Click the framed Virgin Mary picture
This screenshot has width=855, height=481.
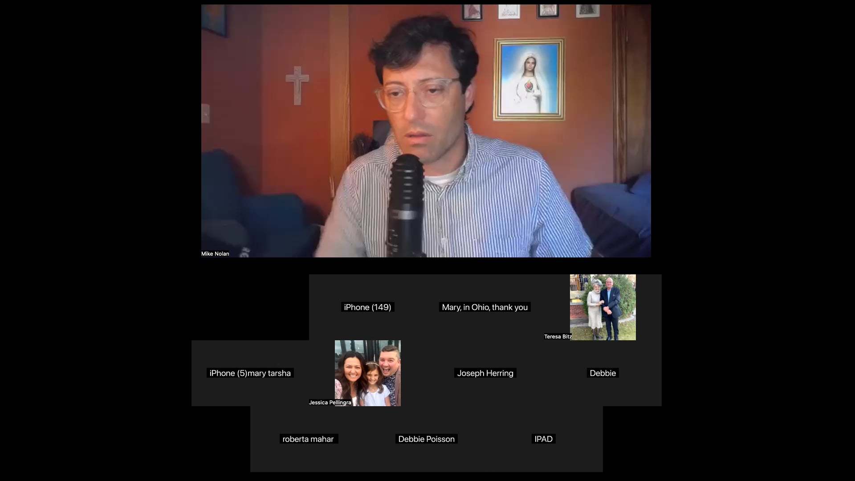[x=529, y=80]
